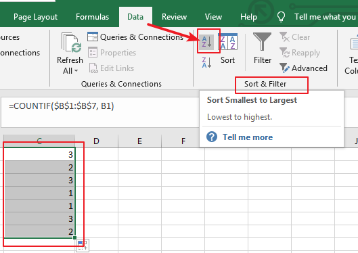Switch to the Review tab
Screen dimensions: 358x253
pos(174,17)
